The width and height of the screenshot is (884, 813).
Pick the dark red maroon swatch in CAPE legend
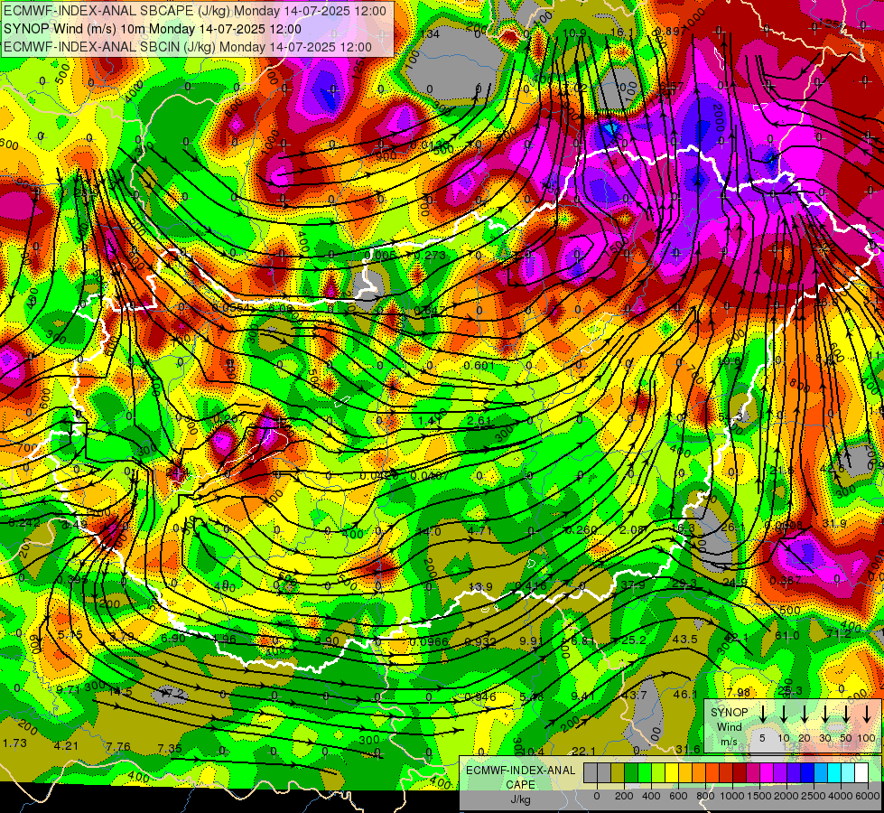[740, 772]
